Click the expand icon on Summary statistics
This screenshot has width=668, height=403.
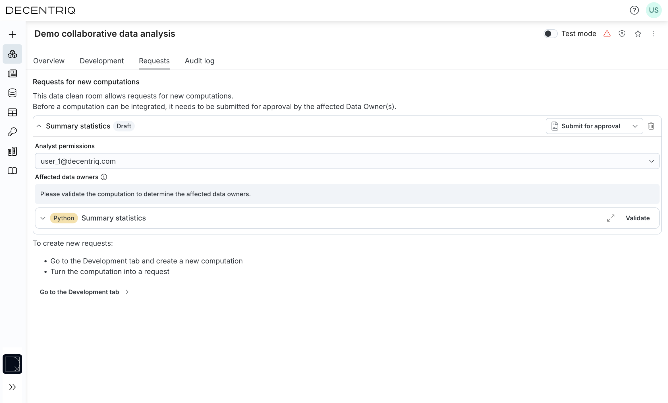pyautogui.click(x=611, y=218)
